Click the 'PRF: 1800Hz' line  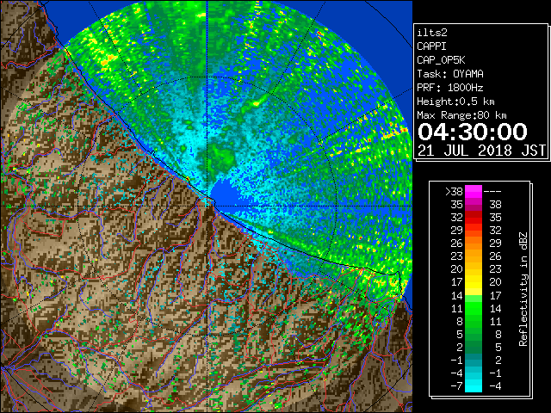(449, 88)
